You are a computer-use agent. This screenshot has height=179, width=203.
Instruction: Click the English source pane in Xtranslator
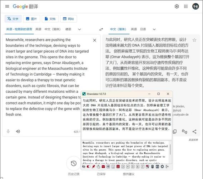tap(125, 152)
